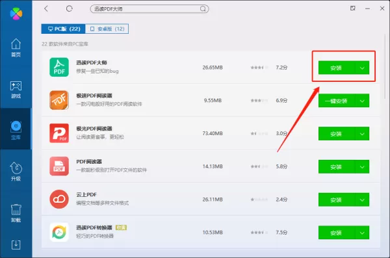Expand install options for PDF阅读器
Screen dimensions: 390x258
(x=362, y=166)
